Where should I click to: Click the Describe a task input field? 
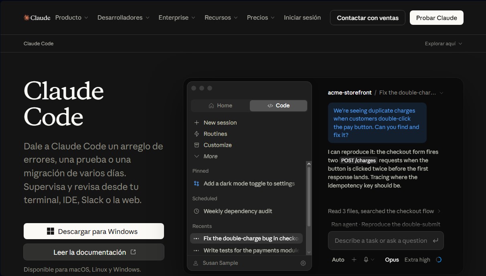click(x=386, y=241)
